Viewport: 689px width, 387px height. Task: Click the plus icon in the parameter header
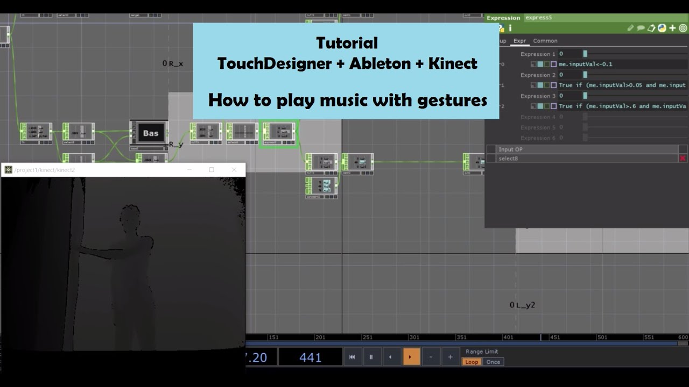(x=672, y=28)
